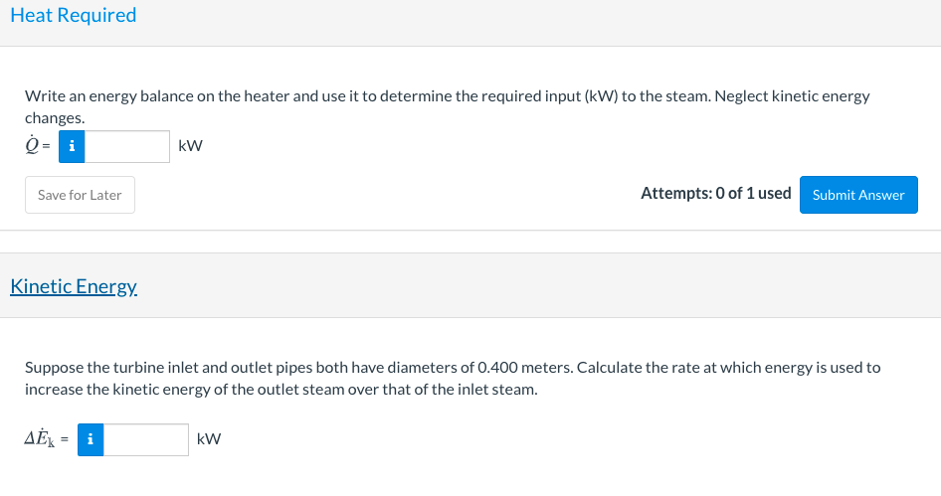Click the Attempts: 0 of 1 used text
The width and height of the screenshot is (941, 496).
(x=715, y=194)
